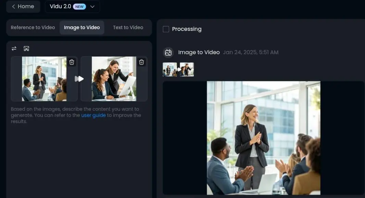Image resolution: width=365 pixels, height=198 pixels.
Task: Click the back chevron beside Home
Action: (x=13, y=7)
